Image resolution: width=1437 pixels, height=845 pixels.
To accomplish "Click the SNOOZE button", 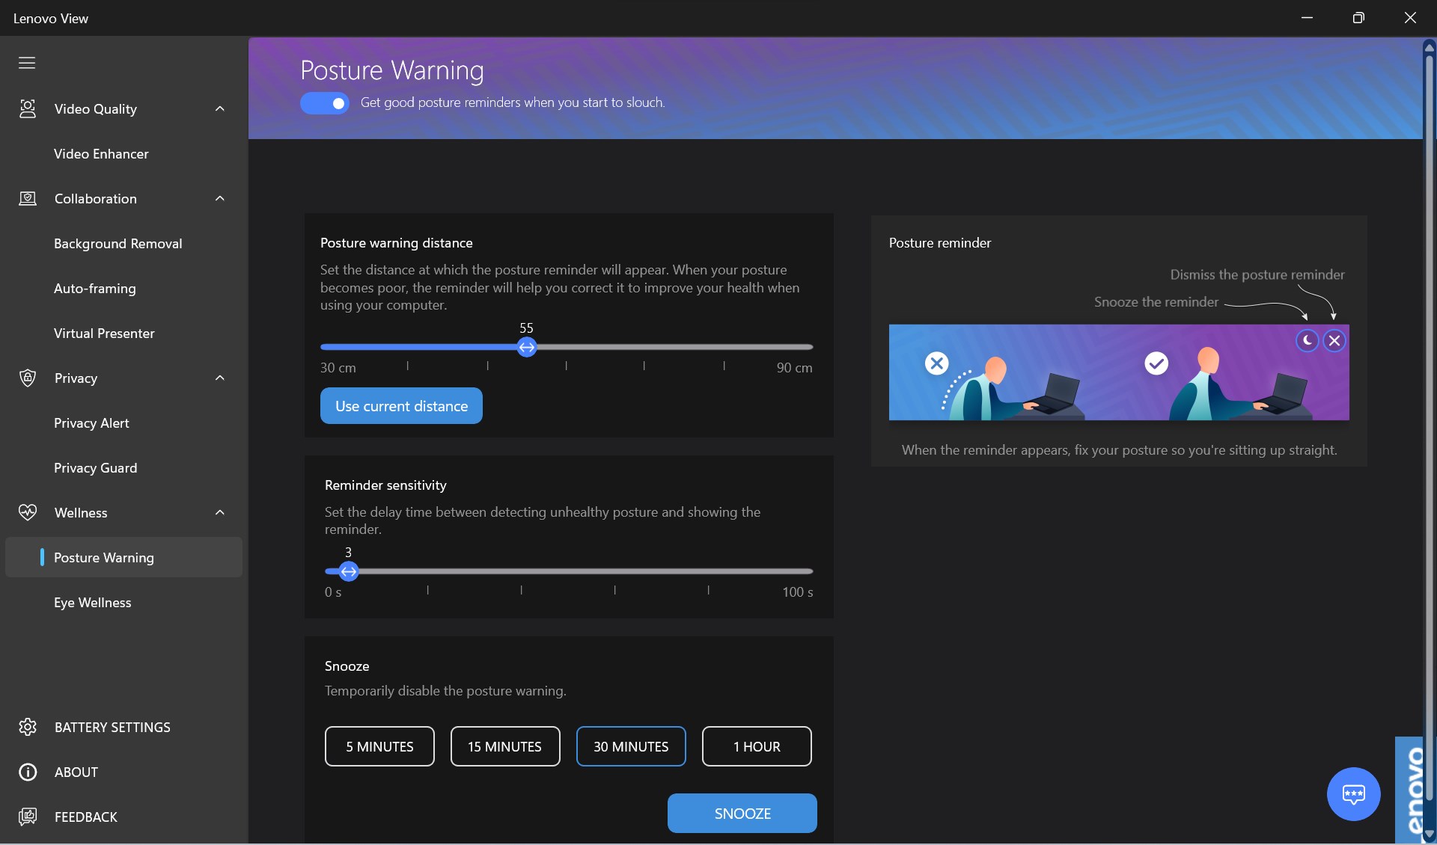I will point(742,814).
